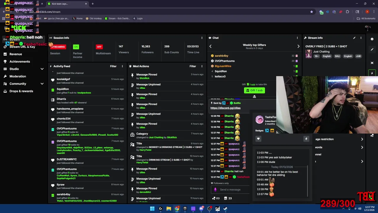
Task: Click the screen capture icon in right rail
Action: click(372, 63)
